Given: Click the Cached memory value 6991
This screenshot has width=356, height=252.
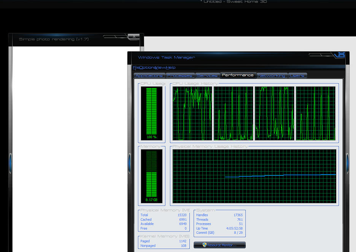Looking at the screenshot, I should (x=183, y=220).
